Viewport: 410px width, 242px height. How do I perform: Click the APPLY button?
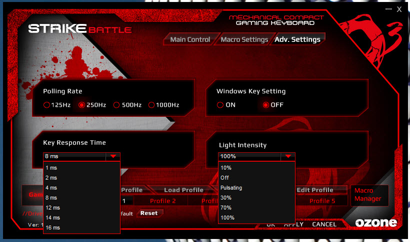[293, 225]
